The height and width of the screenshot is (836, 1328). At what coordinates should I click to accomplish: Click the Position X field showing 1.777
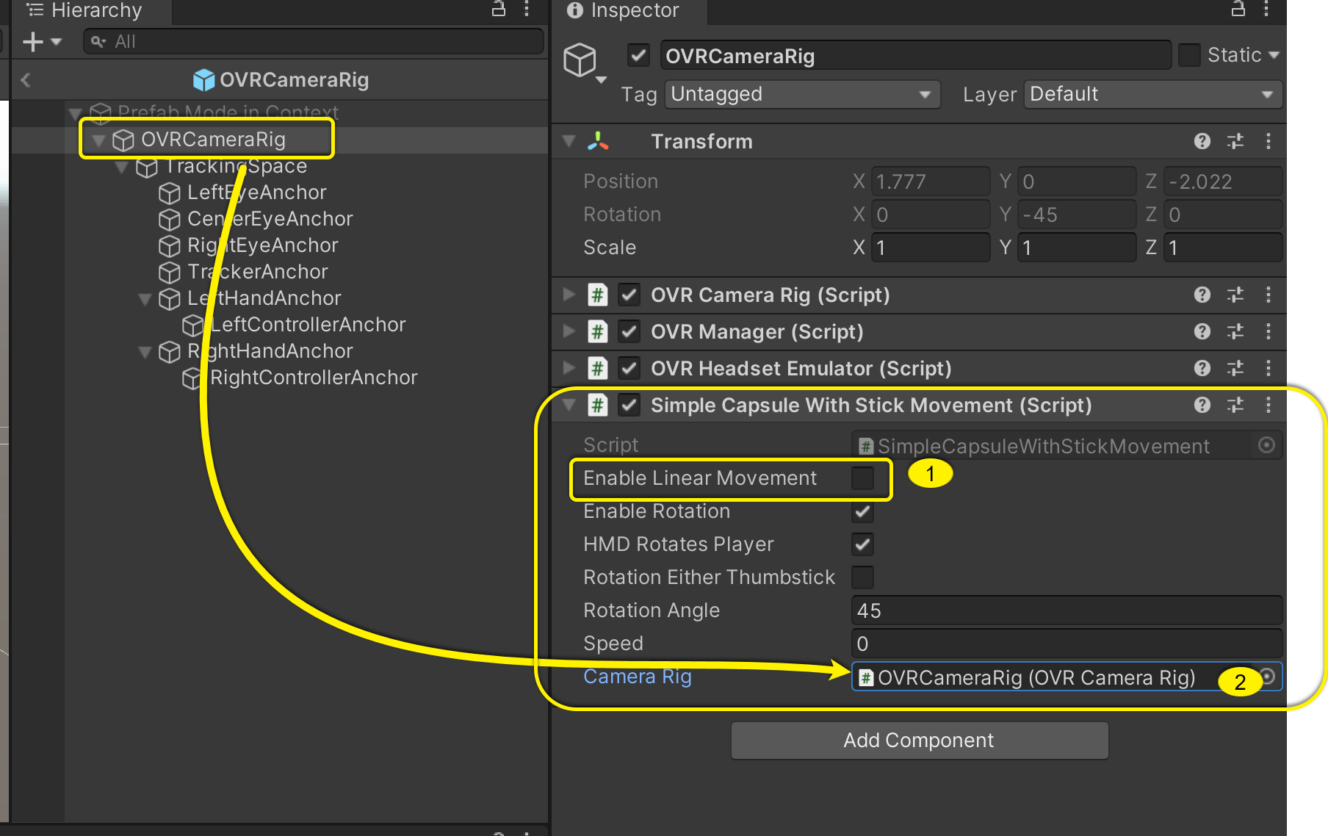point(930,181)
